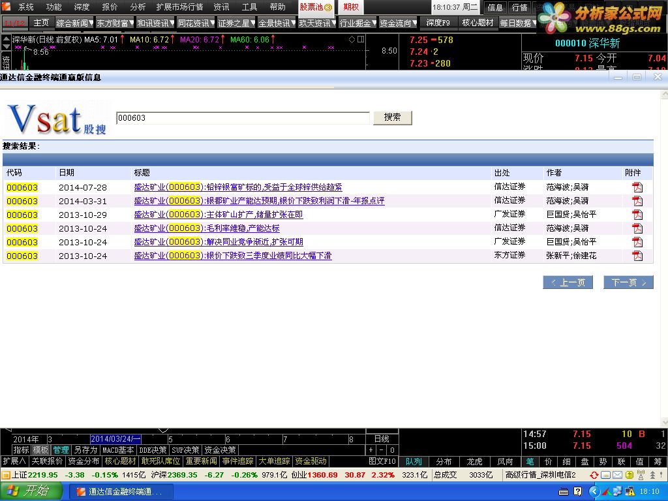Select the 队列 tab

[x=414, y=461]
